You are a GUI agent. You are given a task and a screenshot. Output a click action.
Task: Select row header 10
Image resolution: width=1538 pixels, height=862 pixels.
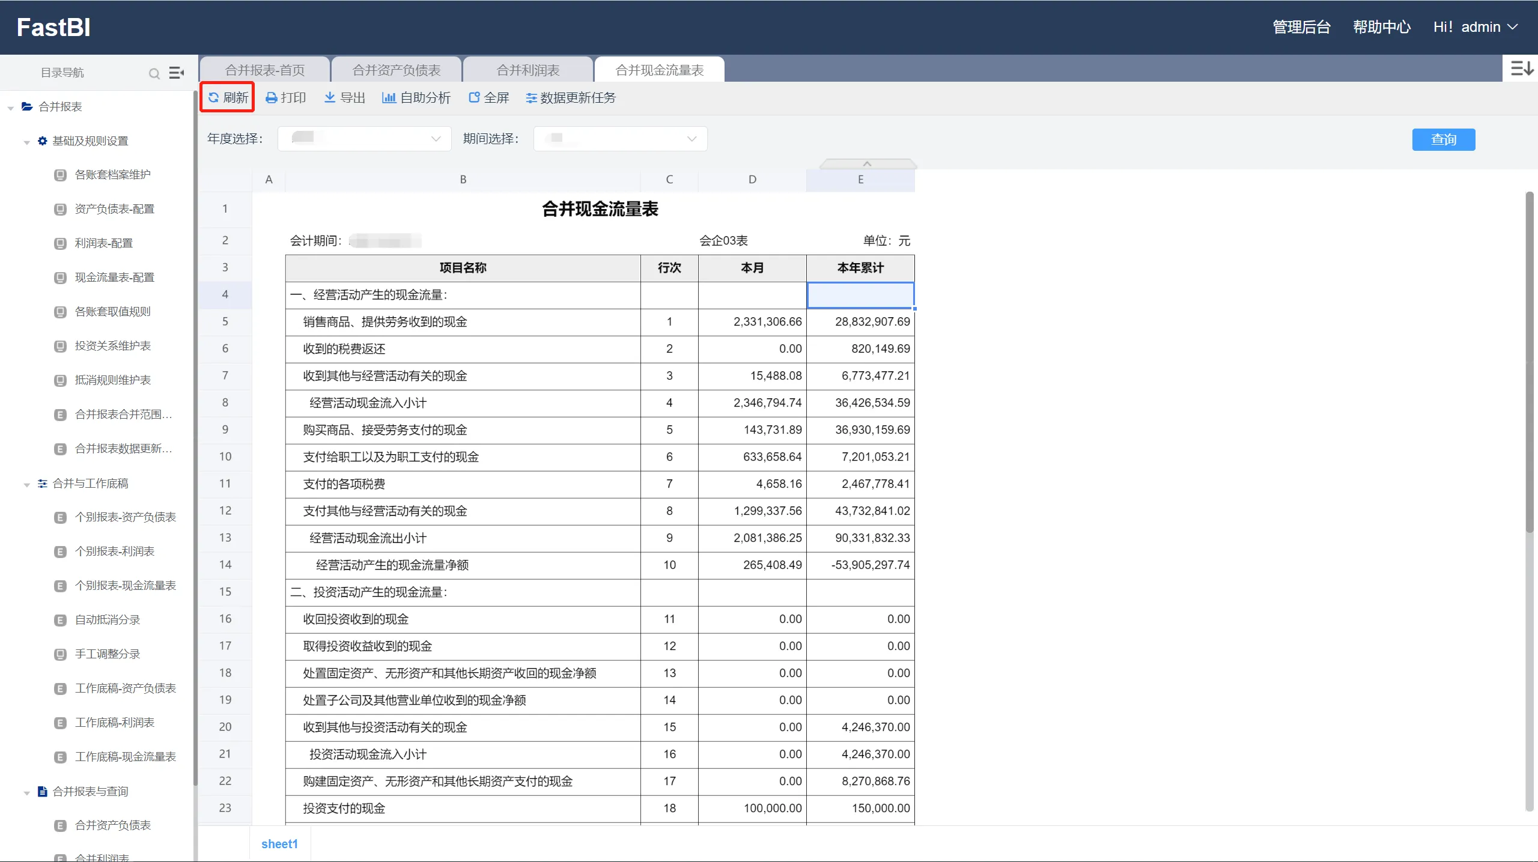click(x=225, y=457)
